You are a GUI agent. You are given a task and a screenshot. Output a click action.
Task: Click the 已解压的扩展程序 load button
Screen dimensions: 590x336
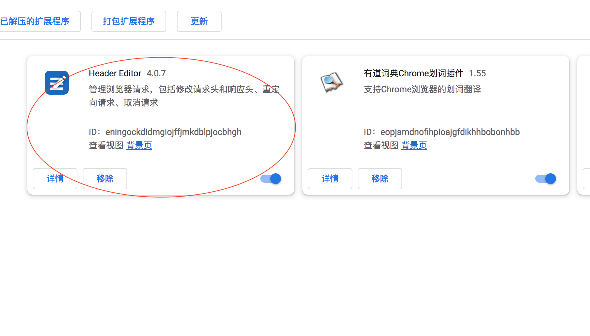tap(37, 21)
